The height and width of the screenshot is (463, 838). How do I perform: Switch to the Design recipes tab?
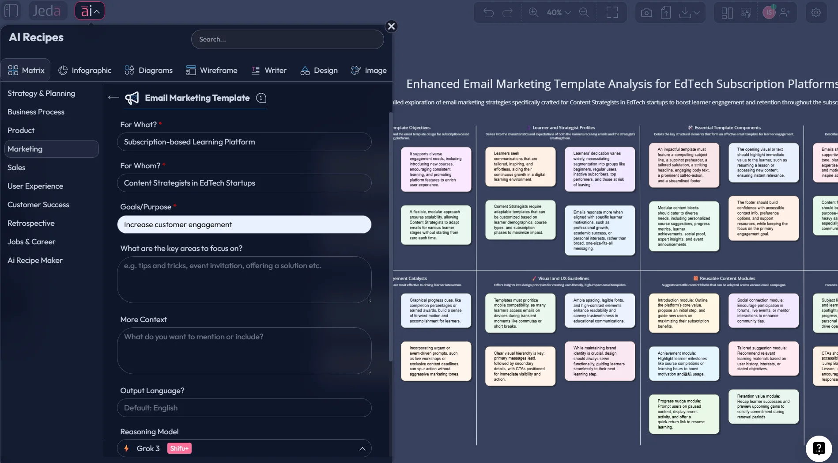click(x=319, y=70)
